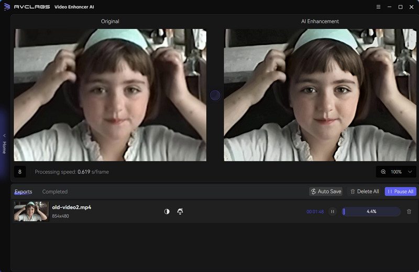This screenshot has width=419, height=272.
Task: Click the AI Enhancement label above the right preview
Action: pyautogui.click(x=320, y=21)
